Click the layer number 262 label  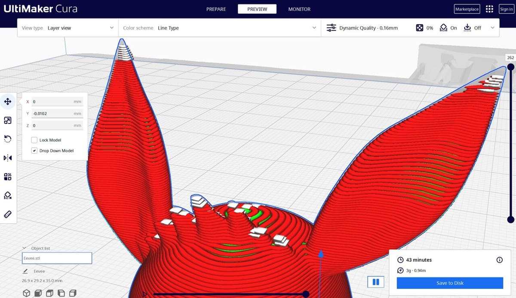pos(510,58)
